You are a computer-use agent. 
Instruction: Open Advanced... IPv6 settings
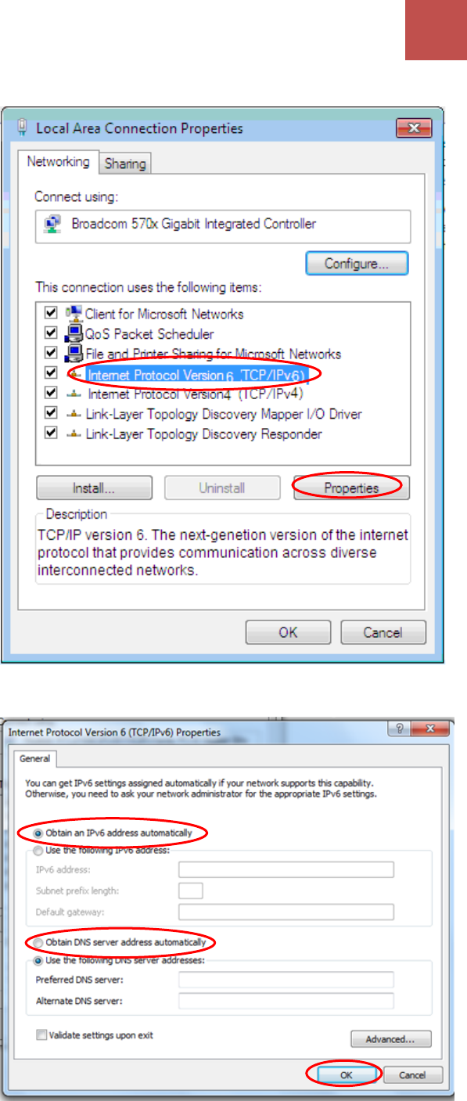coord(391,1039)
